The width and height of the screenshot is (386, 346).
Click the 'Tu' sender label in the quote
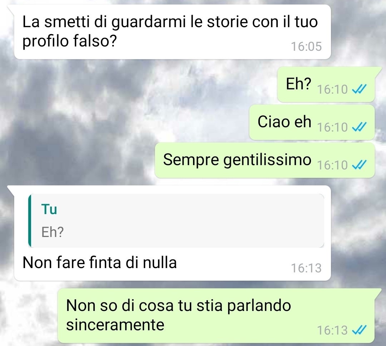click(49, 209)
